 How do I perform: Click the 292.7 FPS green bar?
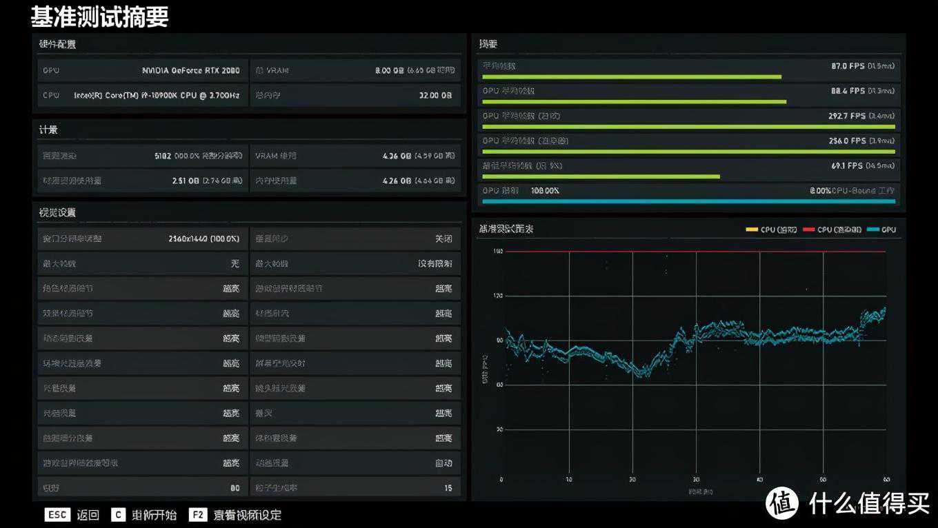point(688,127)
